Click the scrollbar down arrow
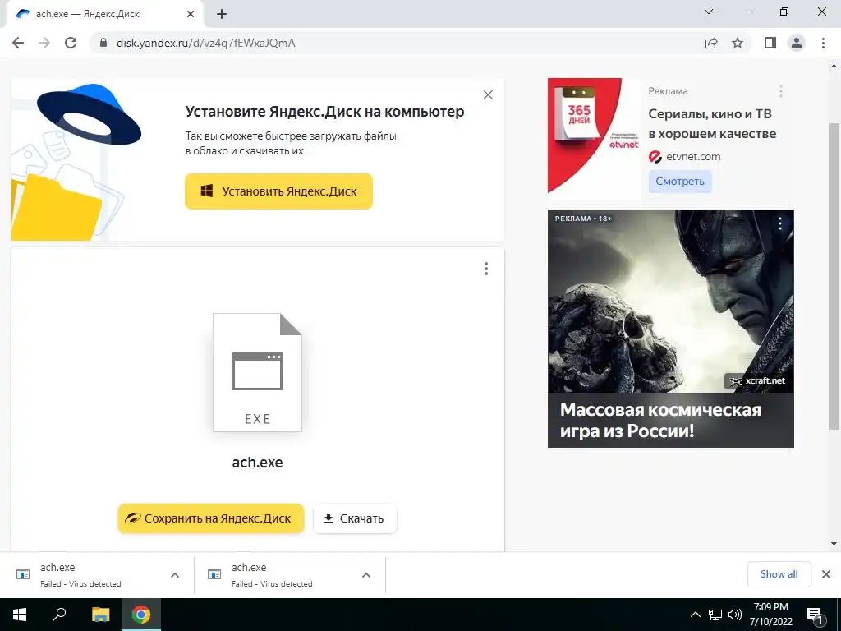The height and width of the screenshot is (631, 841). pyautogui.click(x=834, y=544)
